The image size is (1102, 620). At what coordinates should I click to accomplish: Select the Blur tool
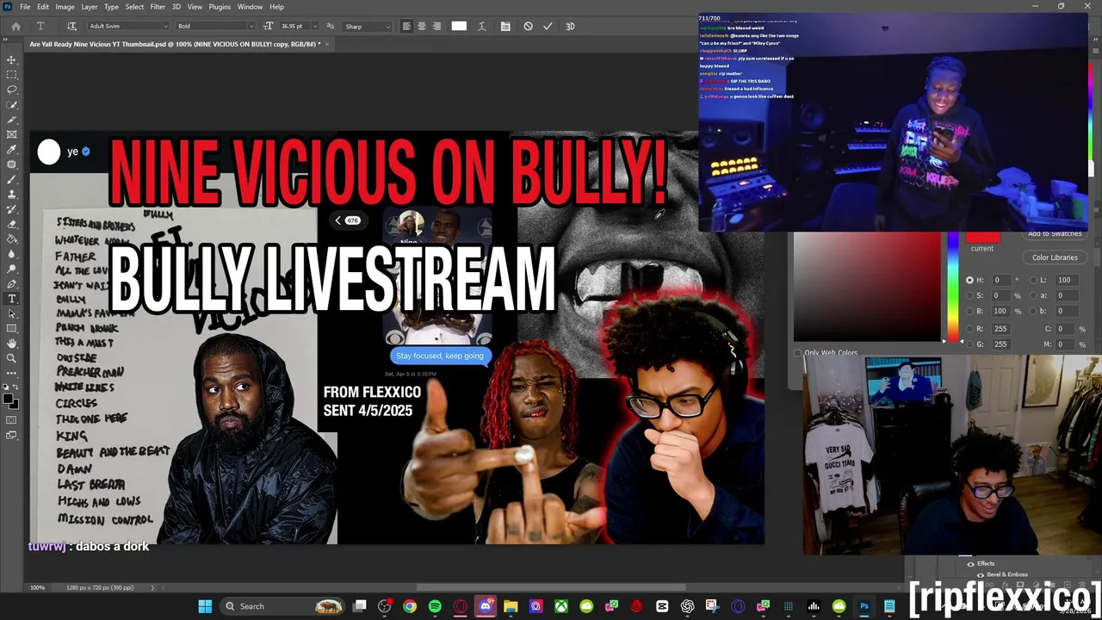[12, 254]
